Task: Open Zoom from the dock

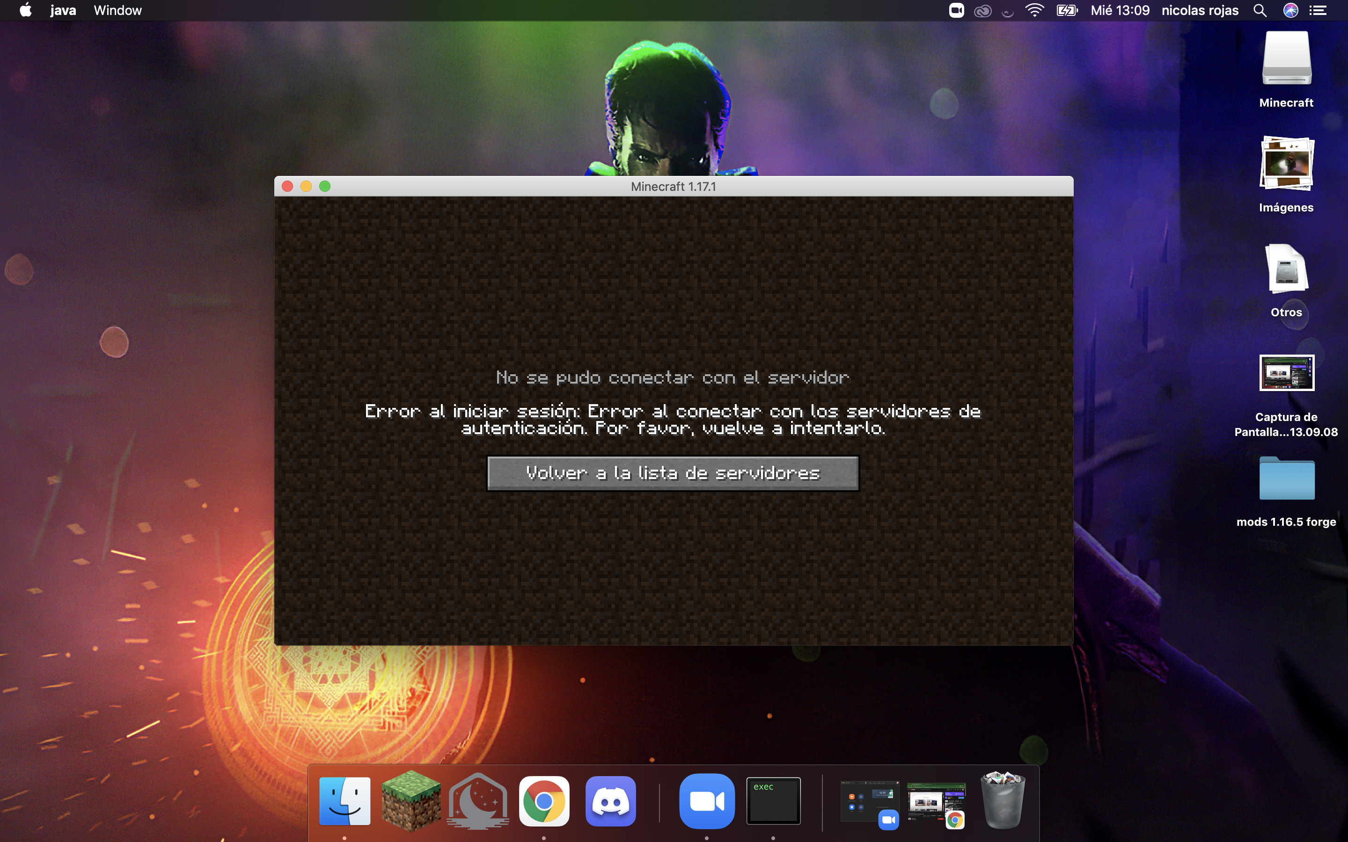Action: (x=707, y=801)
